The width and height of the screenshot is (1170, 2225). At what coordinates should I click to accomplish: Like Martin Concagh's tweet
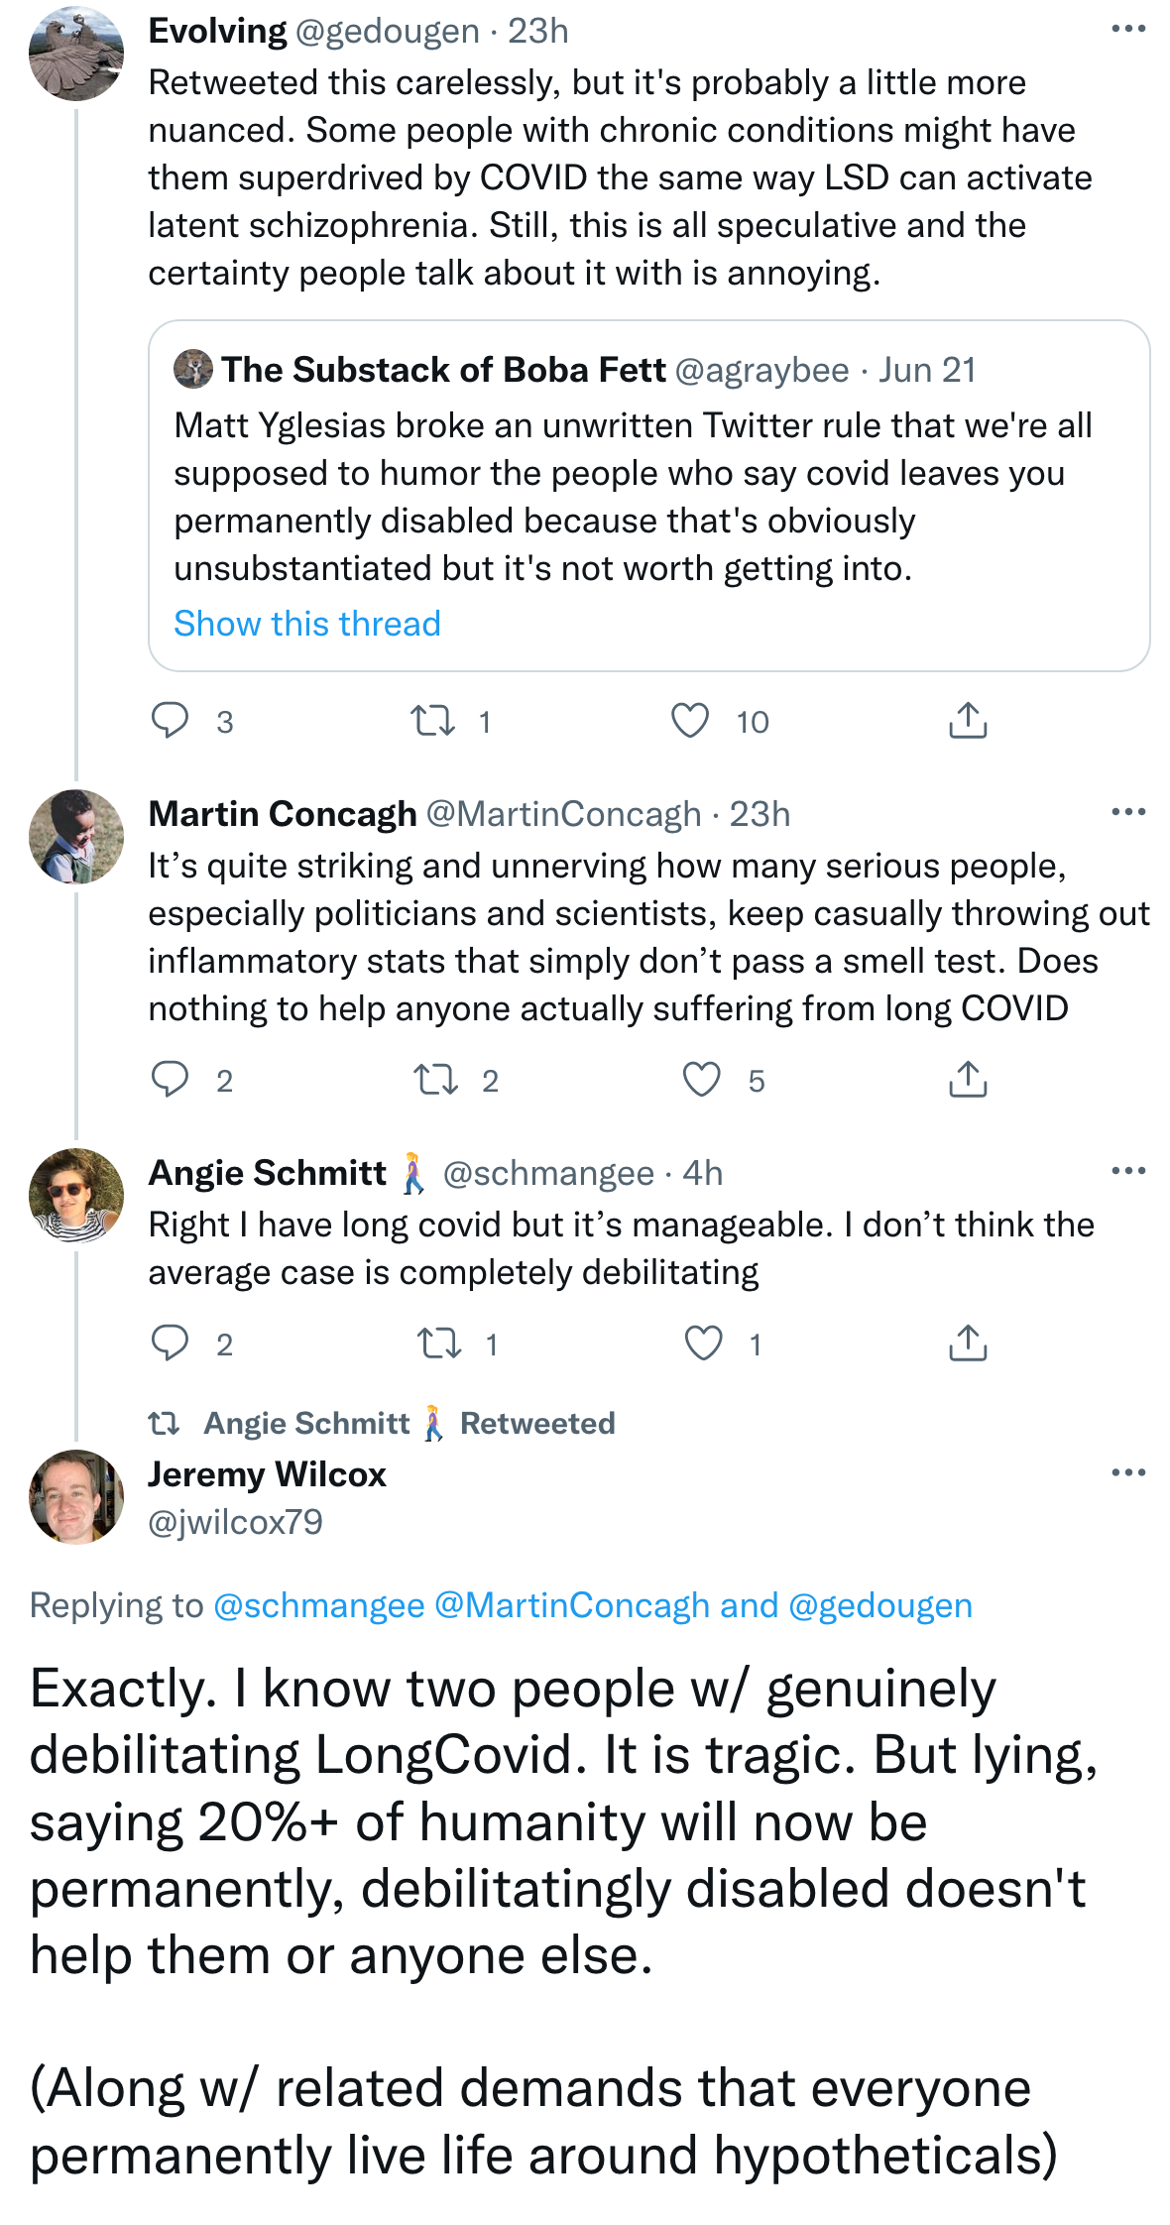coord(702,1080)
